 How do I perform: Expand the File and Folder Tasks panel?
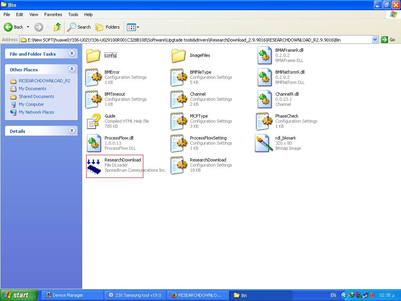(x=72, y=53)
